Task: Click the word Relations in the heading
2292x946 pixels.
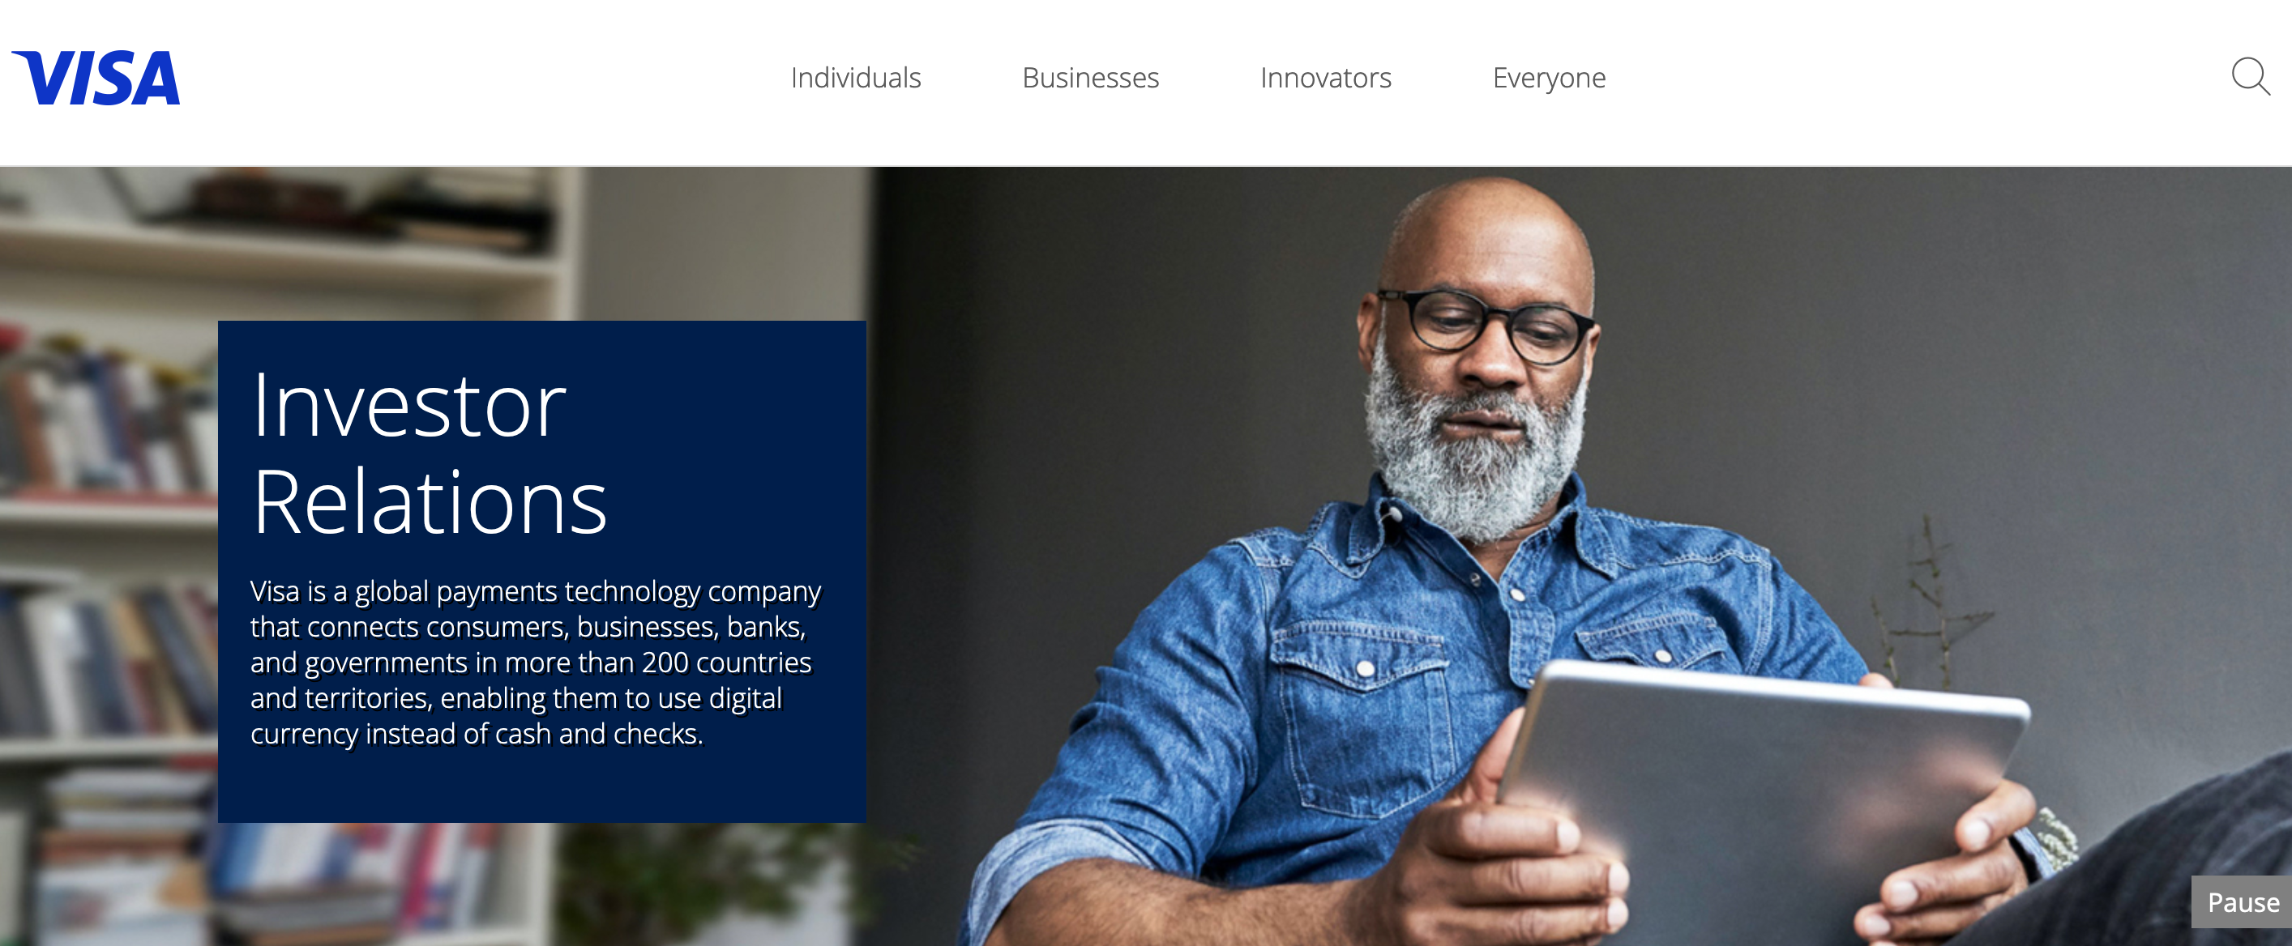Action: click(430, 503)
